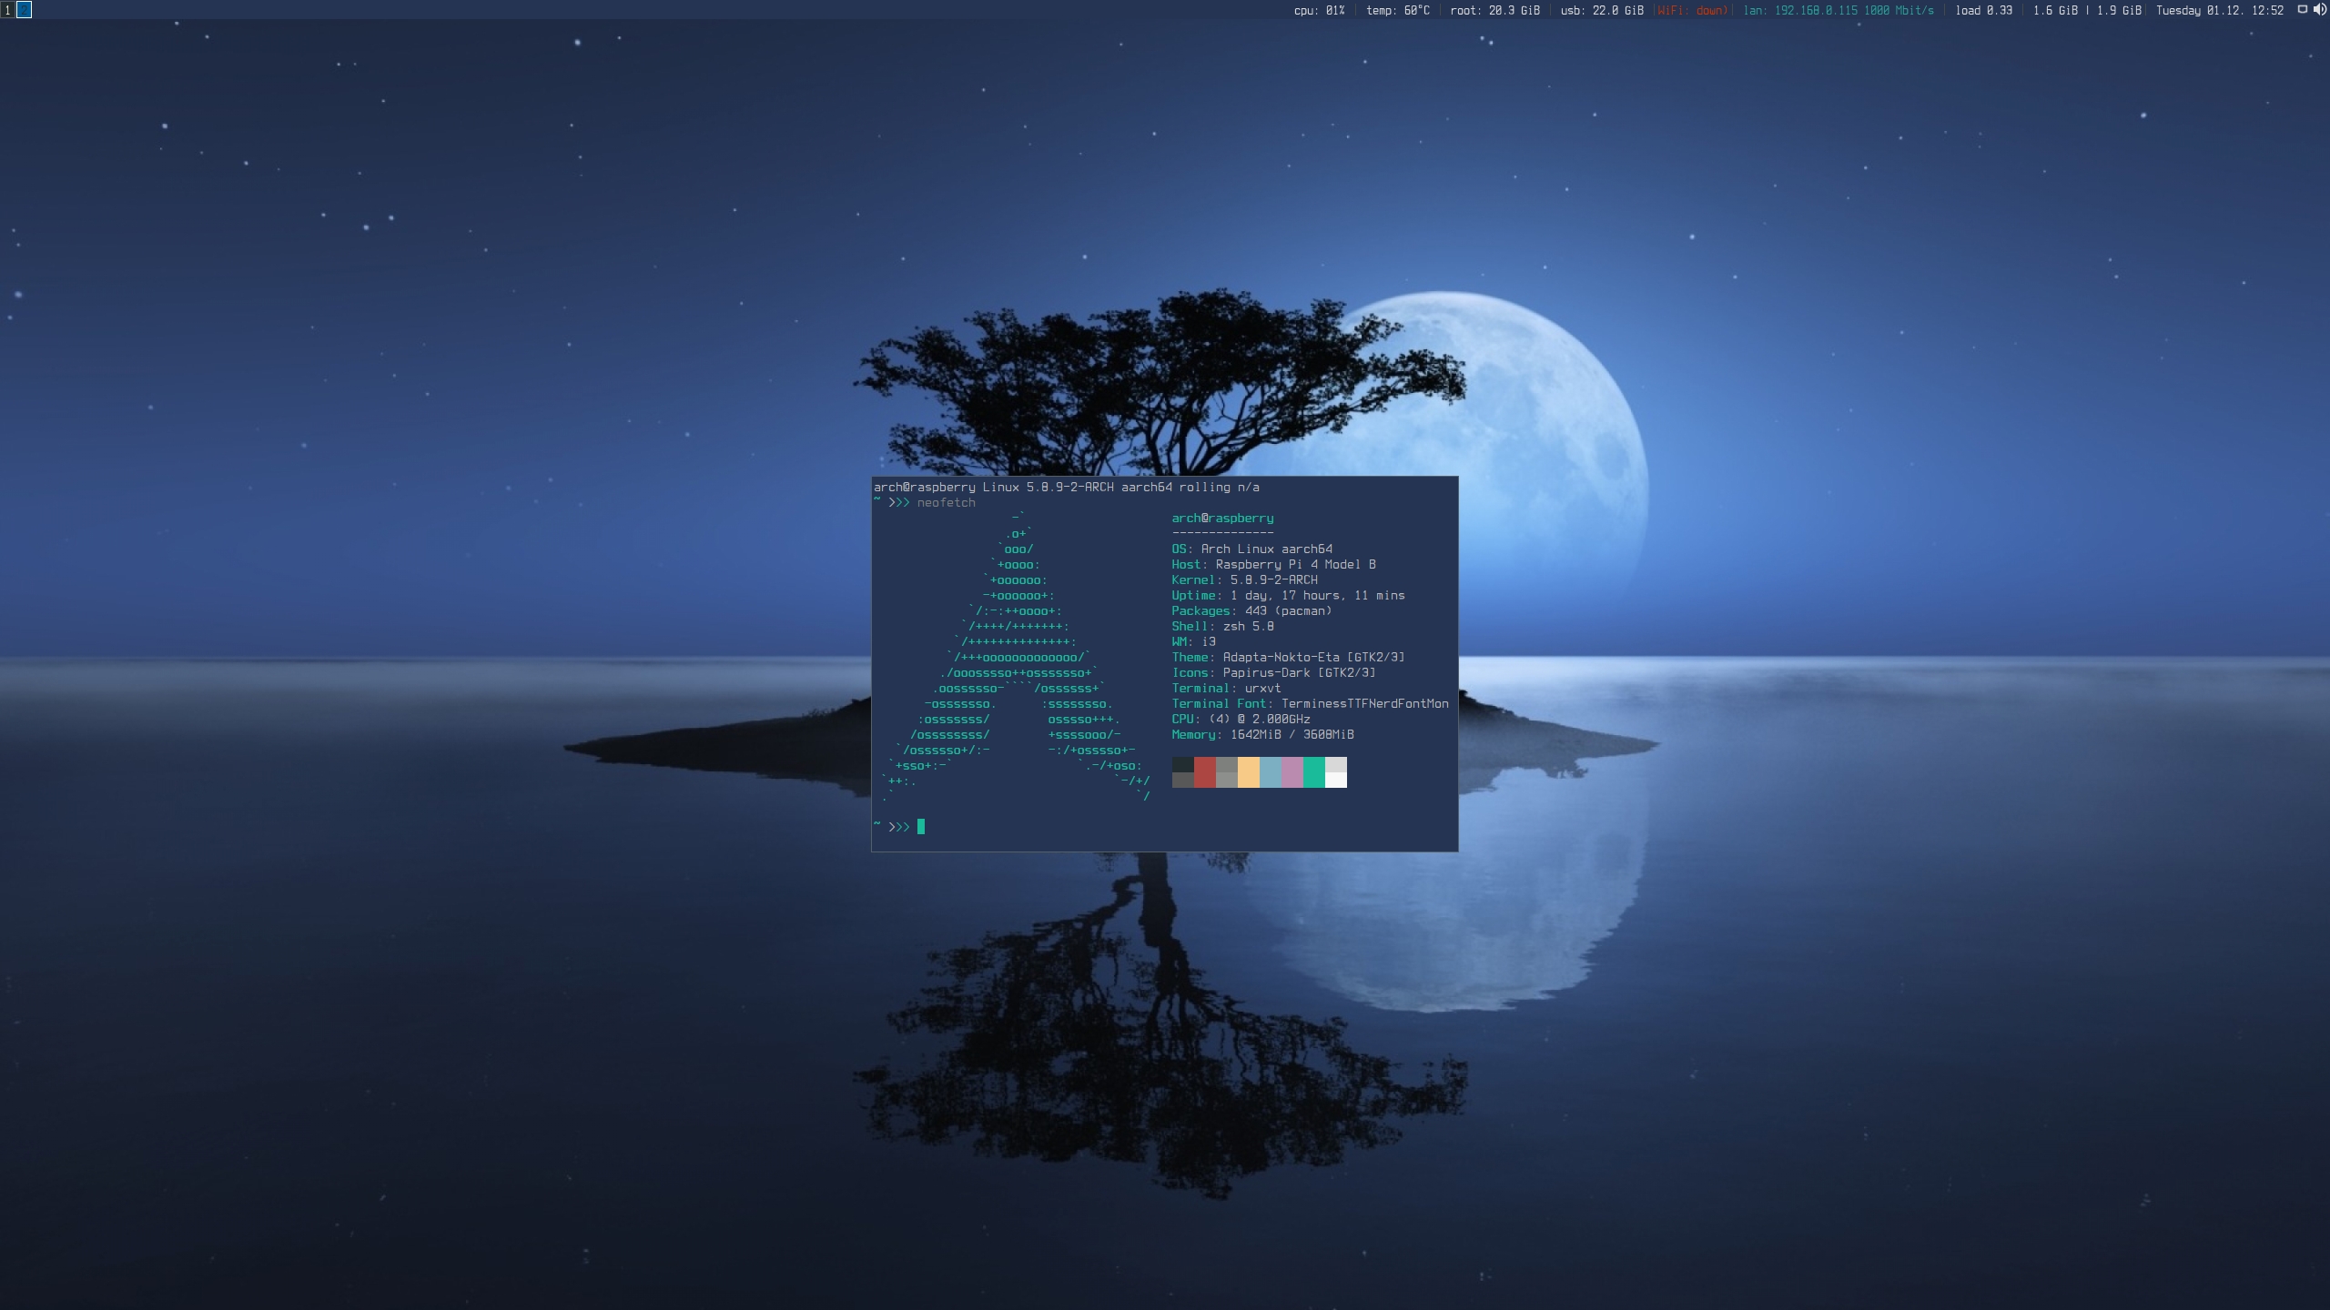Click the temp: 60°C status block
Screen dimensions: 2330x1310
tap(1397, 11)
